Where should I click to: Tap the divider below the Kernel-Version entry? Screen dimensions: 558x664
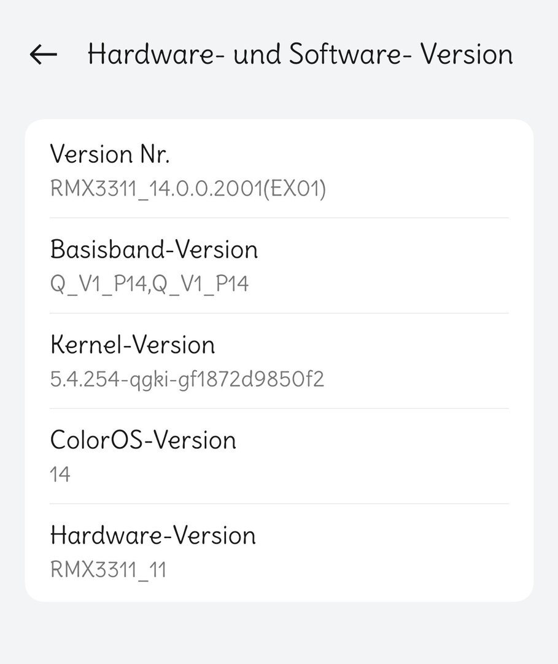[x=279, y=408]
